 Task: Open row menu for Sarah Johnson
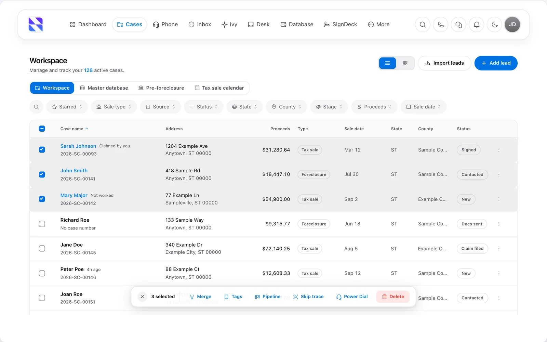coord(499,150)
